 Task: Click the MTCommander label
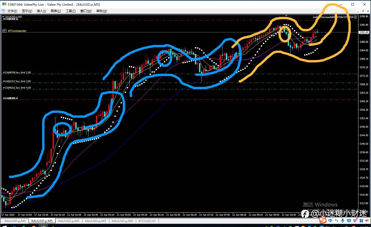pyautogui.click(x=17, y=31)
